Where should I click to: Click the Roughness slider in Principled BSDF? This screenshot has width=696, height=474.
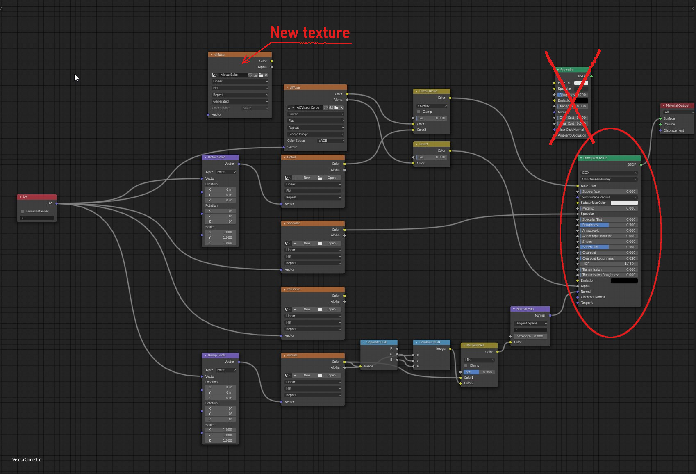(609, 225)
